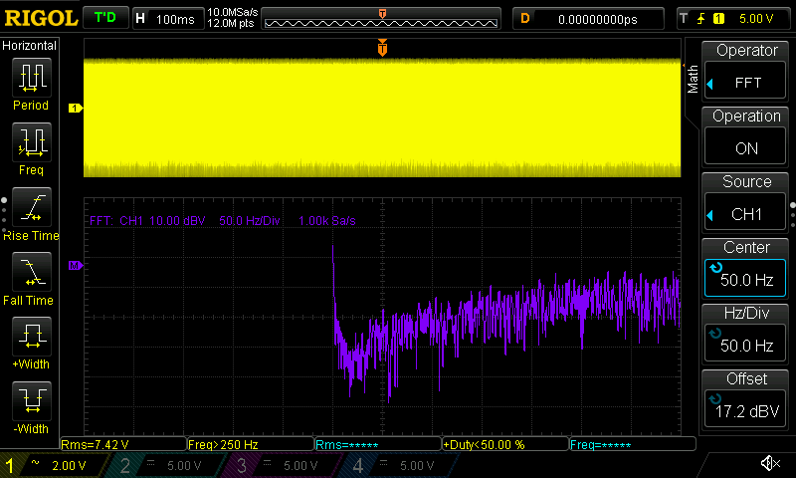
Task: Click the speaker mute icon
Action: pos(769,464)
